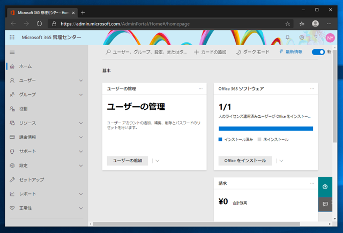
Task: Click the Roles icon in sidebar
Action: 12,109
